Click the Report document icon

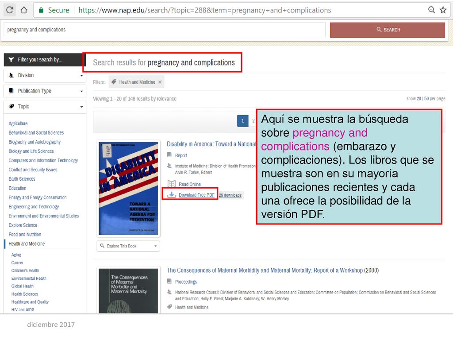click(x=169, y=155)
